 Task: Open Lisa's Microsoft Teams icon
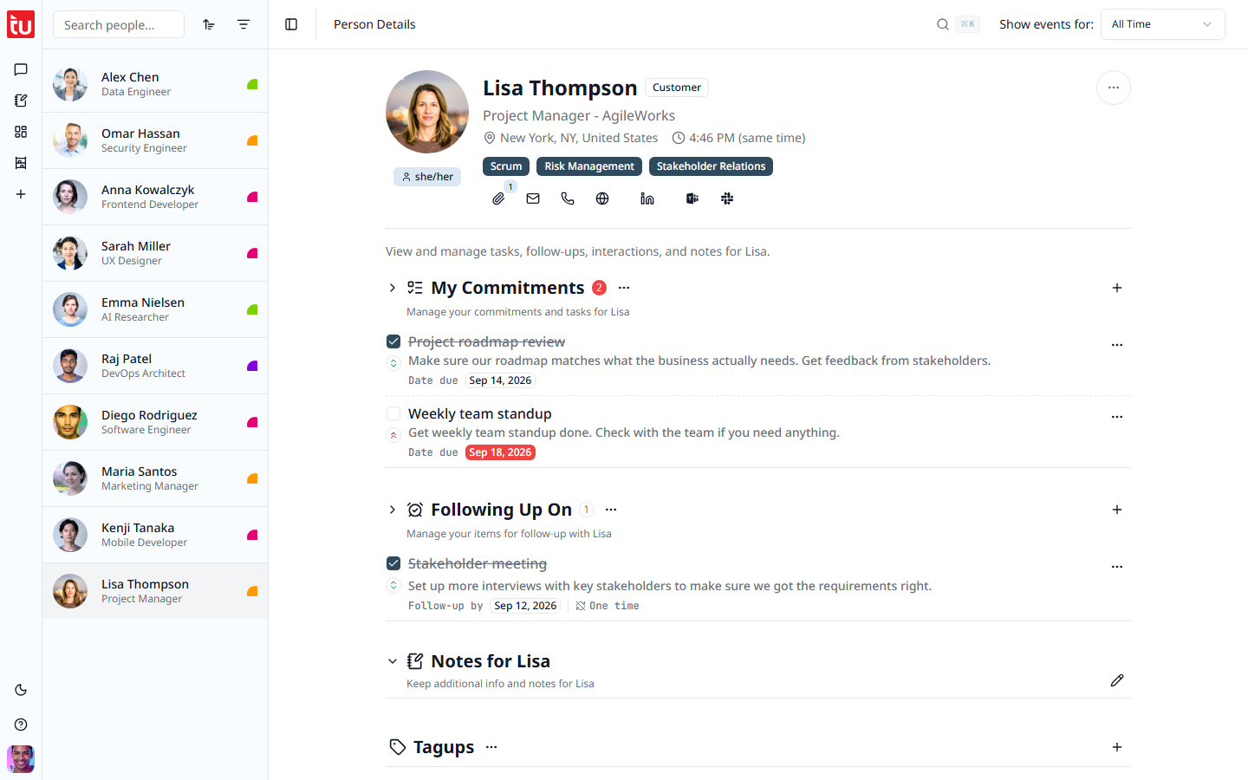tap(692, 198)
